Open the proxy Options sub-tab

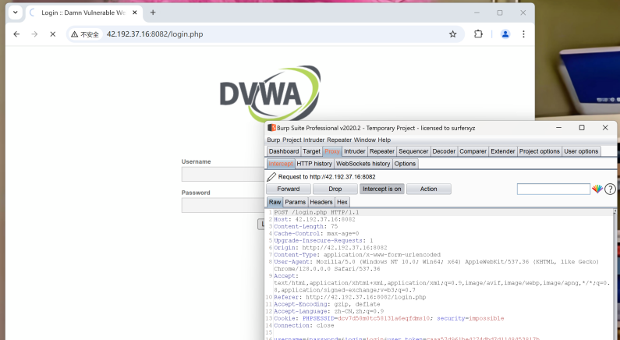tap(405, 164)
